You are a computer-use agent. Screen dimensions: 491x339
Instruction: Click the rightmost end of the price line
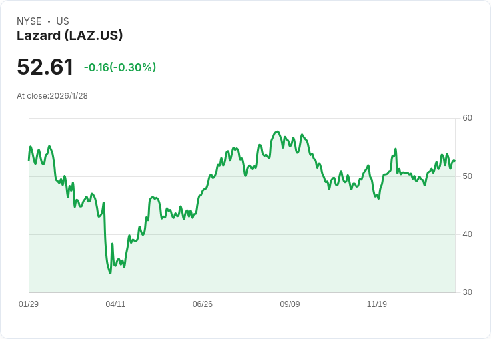point(455,161)
